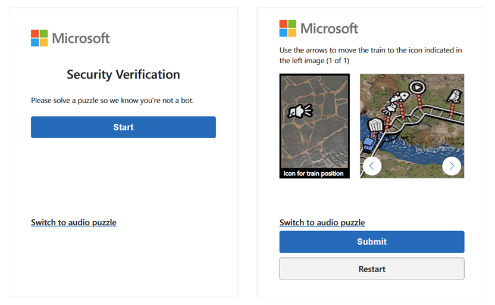
Task: Submit the puzzle answer
Action: tap(372, 242)
